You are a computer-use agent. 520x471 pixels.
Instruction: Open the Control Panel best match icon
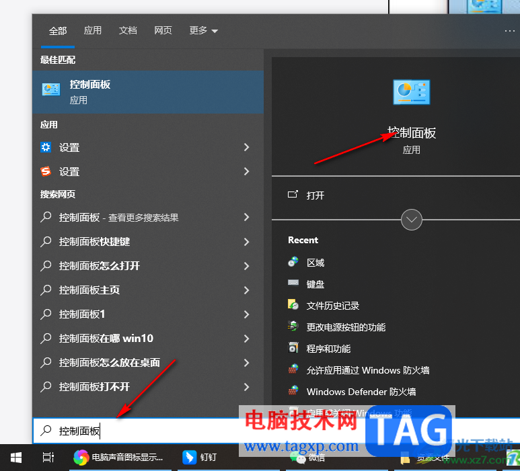tap(51, 89)
